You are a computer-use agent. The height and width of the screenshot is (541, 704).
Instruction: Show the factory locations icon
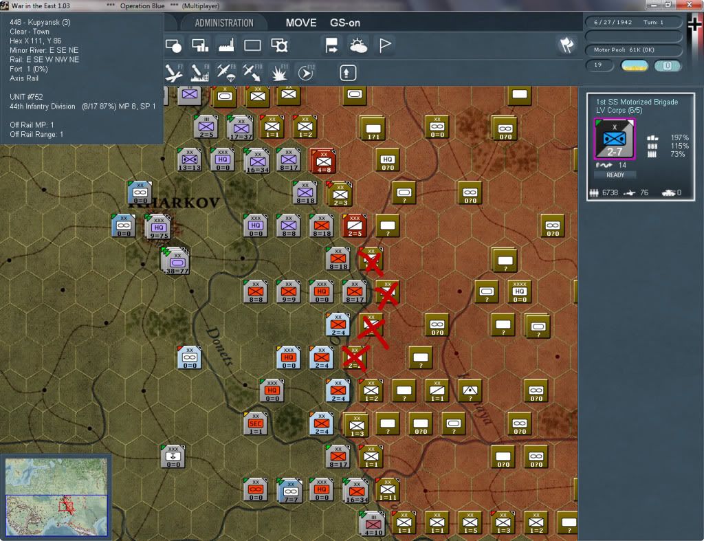(226, 45)
